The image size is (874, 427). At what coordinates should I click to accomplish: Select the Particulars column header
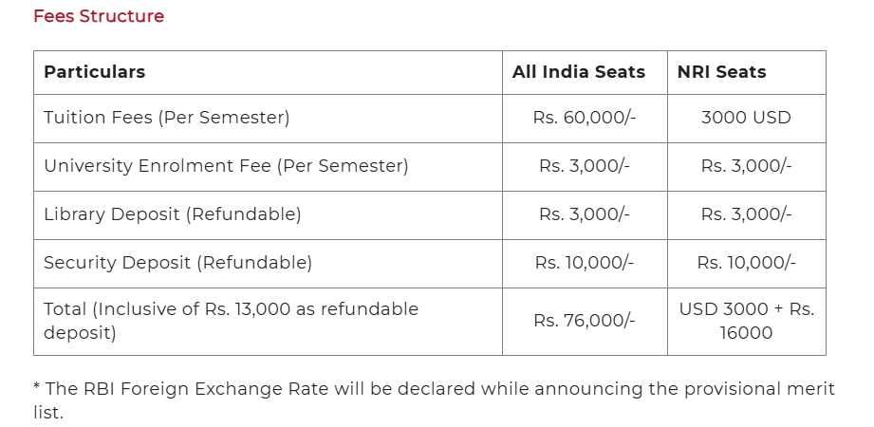(95, 72)
